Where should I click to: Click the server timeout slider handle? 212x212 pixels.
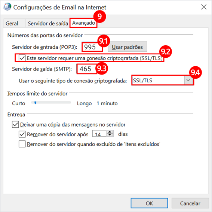pyautogui.click(x=35, y=103)
